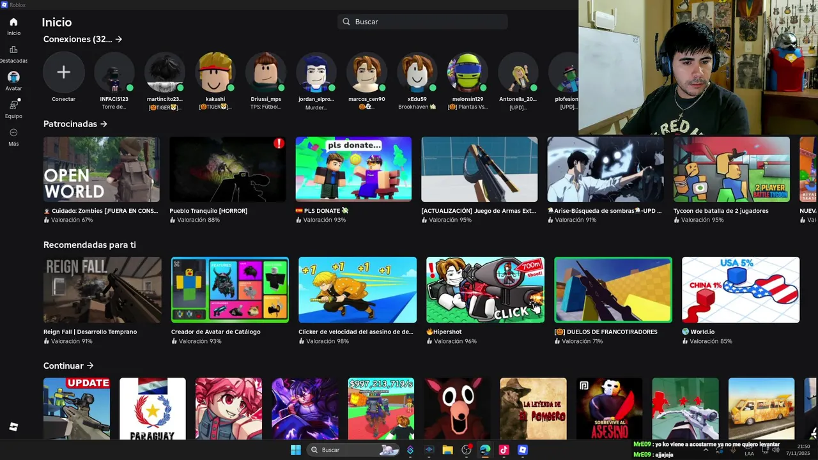Switch to Roblox taskbar icon
This screenshot has width=818, height=460.
(x=523, y=450)
